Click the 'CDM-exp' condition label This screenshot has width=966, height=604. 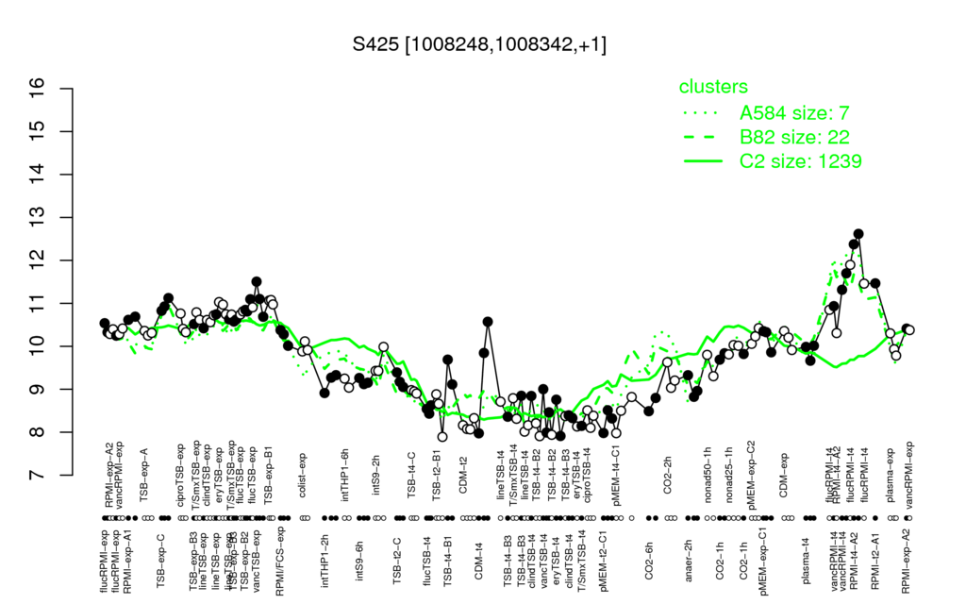784,477
